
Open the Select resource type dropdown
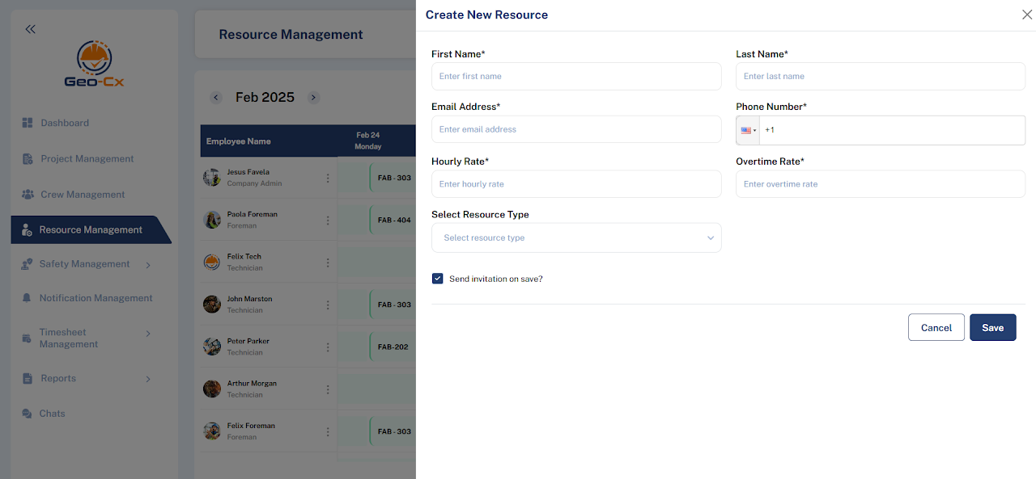click(576, 238)
